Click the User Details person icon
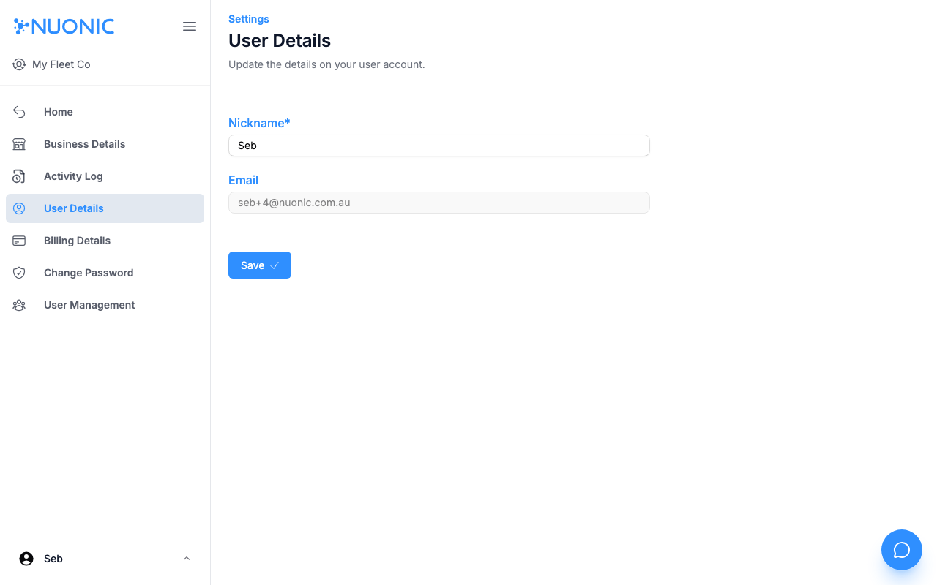 [19, 208]
